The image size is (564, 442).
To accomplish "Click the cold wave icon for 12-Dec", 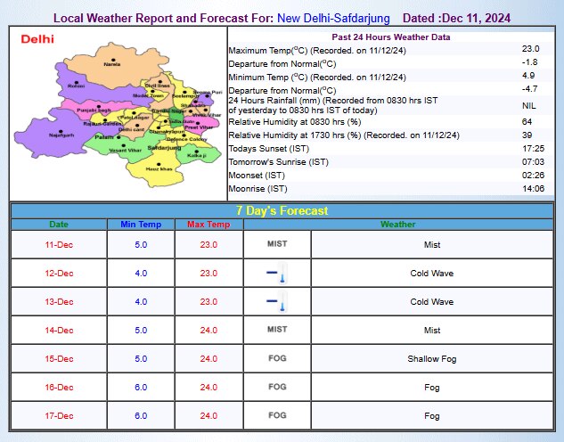I will pyautogui.click(x=277, y=274).
